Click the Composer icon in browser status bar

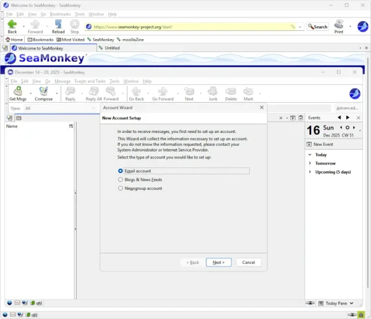coord(20,315)
